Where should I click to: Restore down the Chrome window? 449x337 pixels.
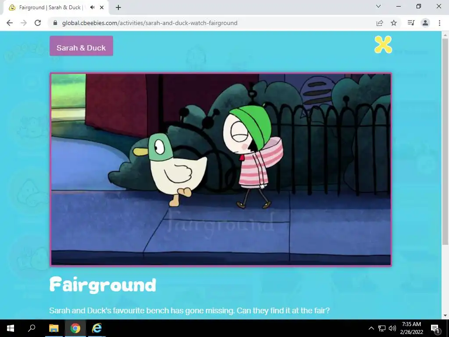point(419,6)
